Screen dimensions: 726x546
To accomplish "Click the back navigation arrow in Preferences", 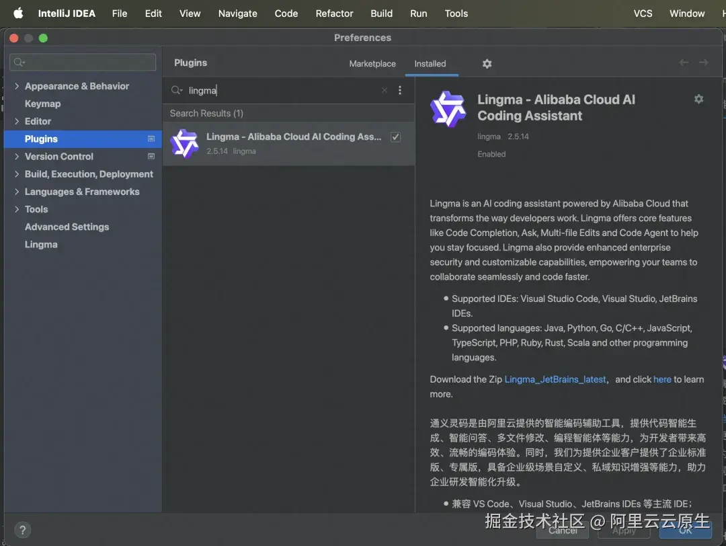I will (684, 63).
